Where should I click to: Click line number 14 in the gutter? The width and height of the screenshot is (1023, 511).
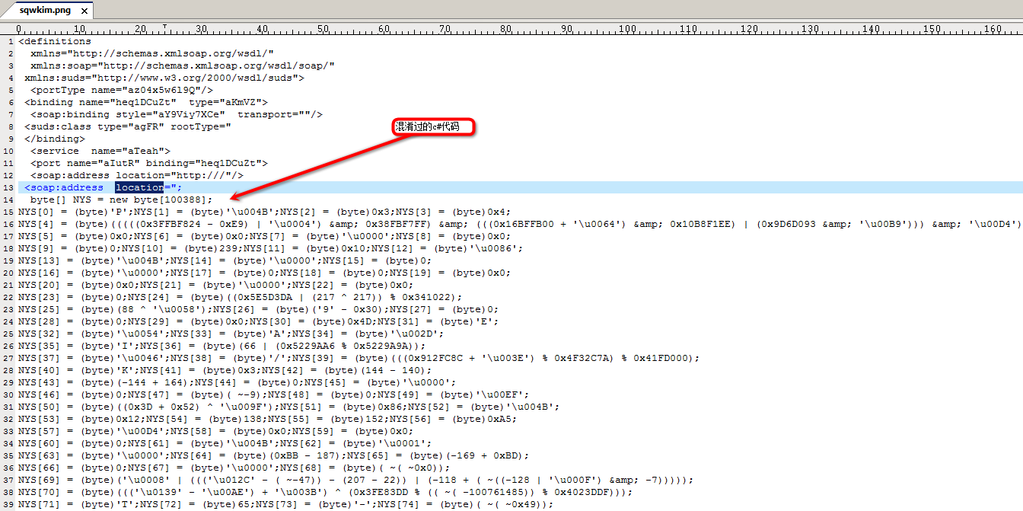coord(8,200)
